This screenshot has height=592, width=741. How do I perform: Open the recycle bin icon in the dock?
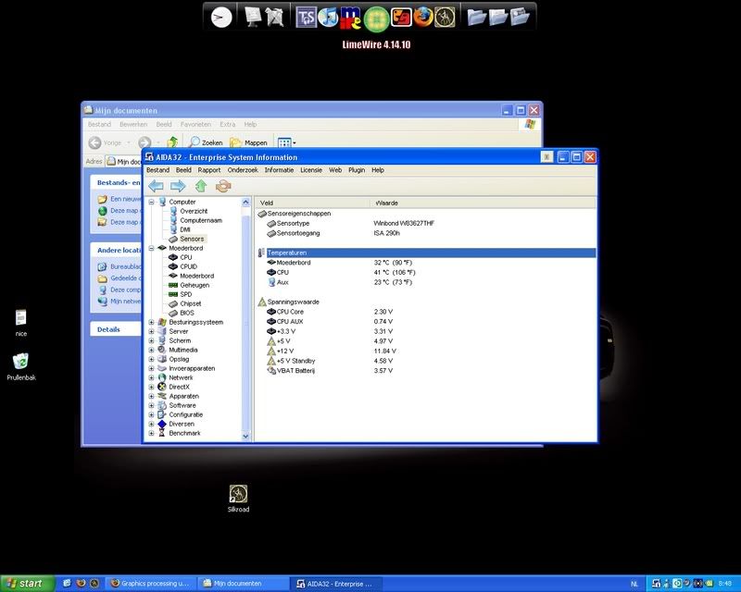coord(274,17)
